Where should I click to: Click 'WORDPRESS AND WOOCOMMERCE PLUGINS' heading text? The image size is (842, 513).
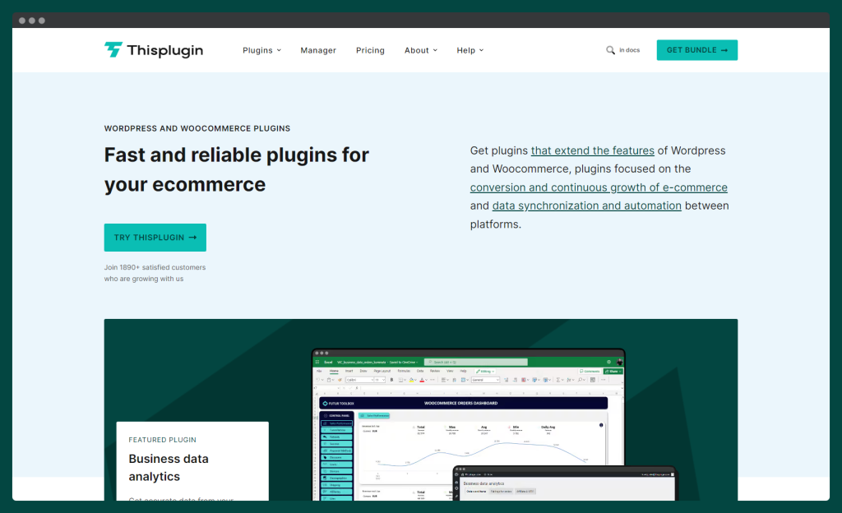pyautogui.click(x=197, y=128)
